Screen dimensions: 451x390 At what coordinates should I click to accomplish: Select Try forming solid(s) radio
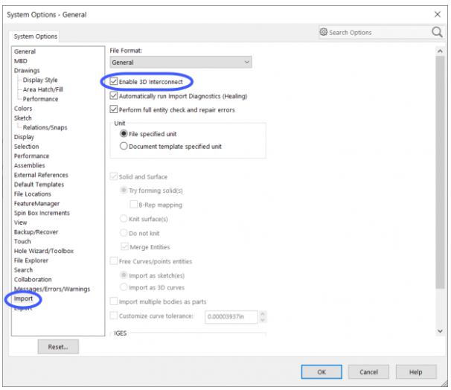coord(124,190)
